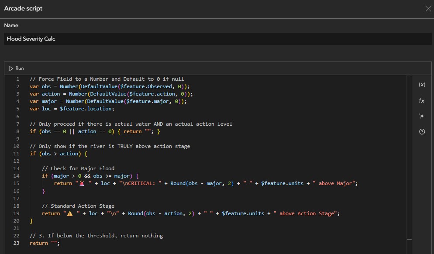Open the fx functions panel
The height and width of the screenshot is (254, 434).
(422, 100)
